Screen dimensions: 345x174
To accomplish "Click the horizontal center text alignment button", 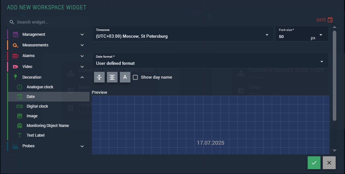I will (x=112, y=77).
